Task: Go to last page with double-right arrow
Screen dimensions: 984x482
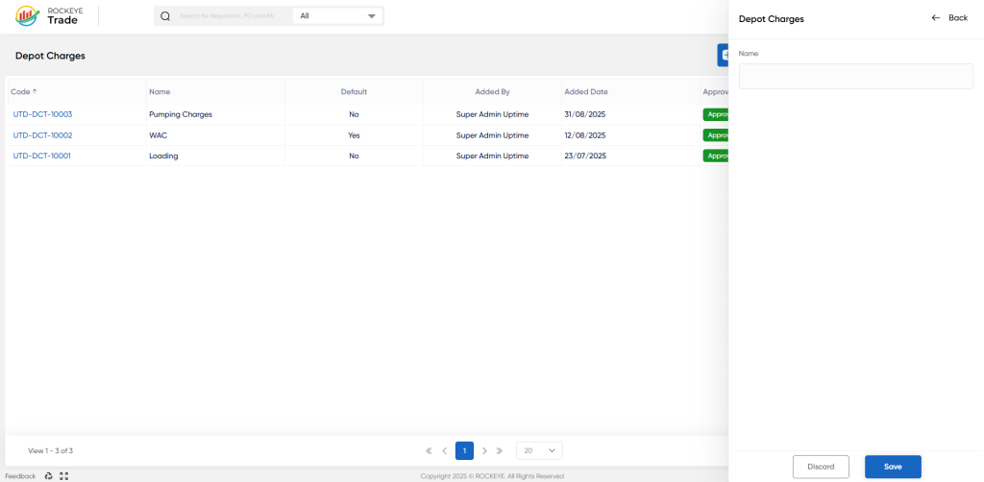Action: 500,450
